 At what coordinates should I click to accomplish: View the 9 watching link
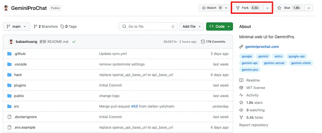click(255, 110)
